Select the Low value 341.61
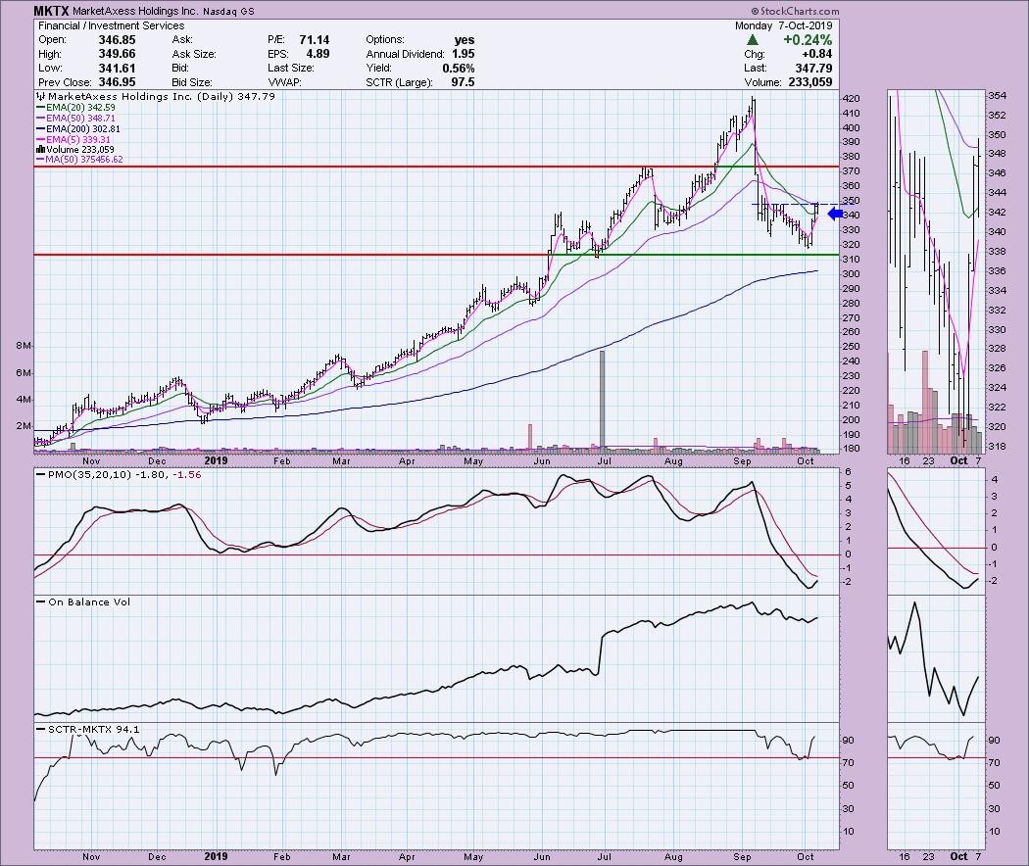This screenshot has width=1029, height=866. pos(117,69)
